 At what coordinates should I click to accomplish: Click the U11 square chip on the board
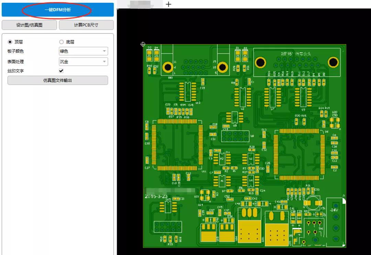click(177, 145)
